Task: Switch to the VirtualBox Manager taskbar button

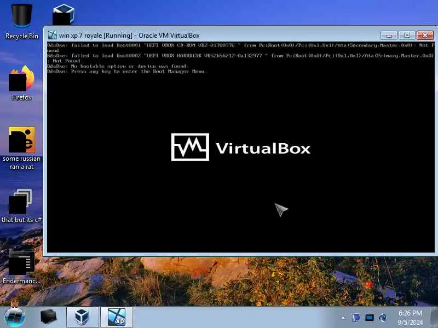Action: [82, 317]
